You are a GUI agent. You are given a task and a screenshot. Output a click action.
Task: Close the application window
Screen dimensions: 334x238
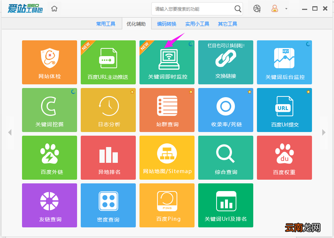click(x=325, y=8)
